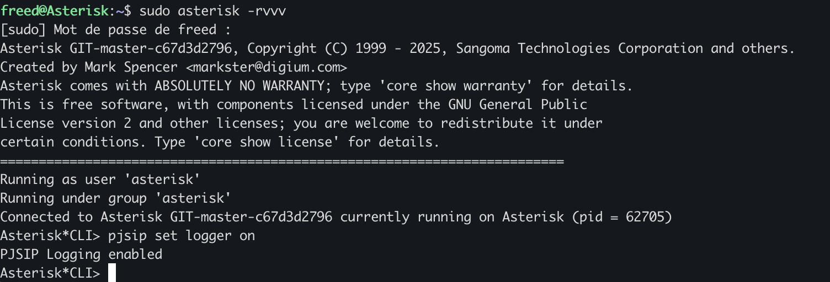Viewport: 830px width, 282px height.
Task: Click 'Copyright (C) 1999 - 2025' text
Action: (x=343, y=48)
